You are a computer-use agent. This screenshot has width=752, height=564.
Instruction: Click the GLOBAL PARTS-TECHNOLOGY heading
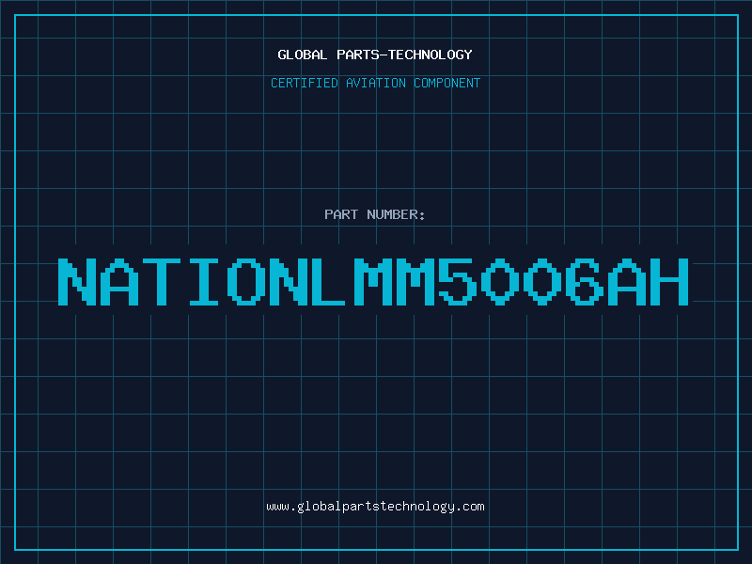point(375,55)
